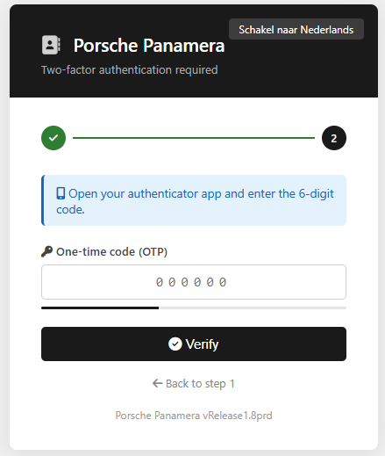Click the gray unfilled part of countdown bar
The height and width of the screenshot is (456, 385).
pyautogui.click(x=253, y=308)
